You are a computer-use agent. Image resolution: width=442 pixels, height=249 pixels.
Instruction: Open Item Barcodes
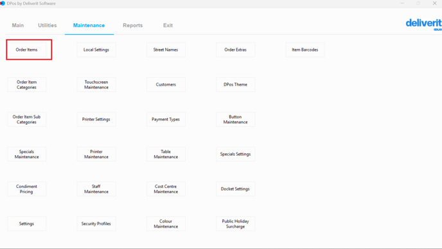tap(305, 50)
